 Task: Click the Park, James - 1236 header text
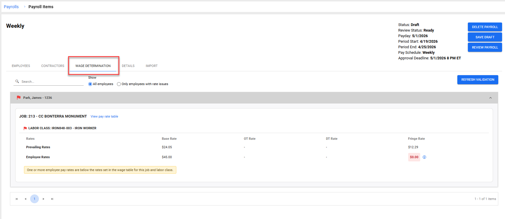(37, 98)
